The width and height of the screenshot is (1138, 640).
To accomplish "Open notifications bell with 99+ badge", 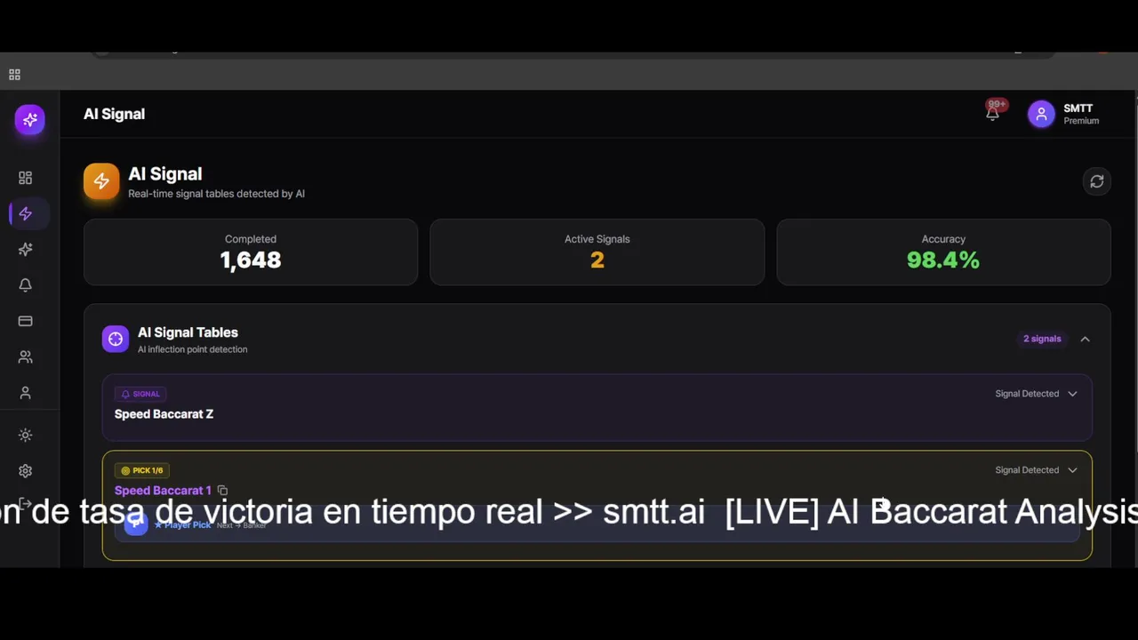I will (x=993, y=112).
